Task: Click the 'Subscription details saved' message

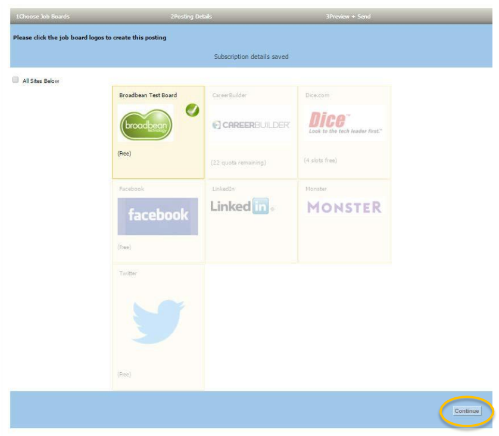Action: tap(251, 57)
